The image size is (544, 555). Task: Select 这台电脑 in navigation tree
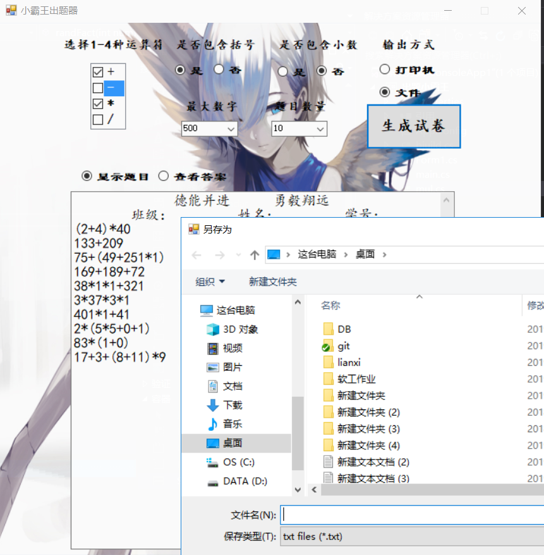[227, 311]
